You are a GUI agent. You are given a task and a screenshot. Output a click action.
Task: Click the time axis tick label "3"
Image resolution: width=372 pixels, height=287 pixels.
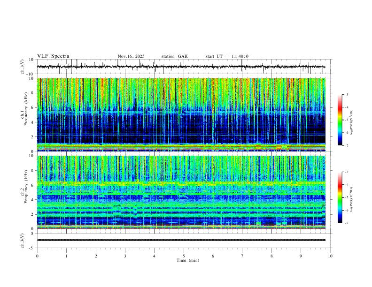click(x=125, y=256)
